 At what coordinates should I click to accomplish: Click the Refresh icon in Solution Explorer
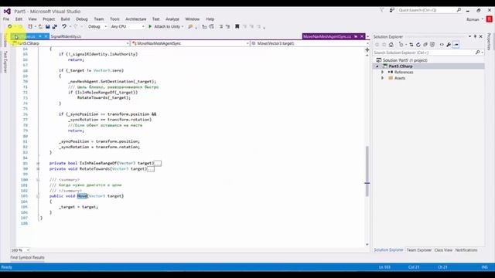(418, 45)
